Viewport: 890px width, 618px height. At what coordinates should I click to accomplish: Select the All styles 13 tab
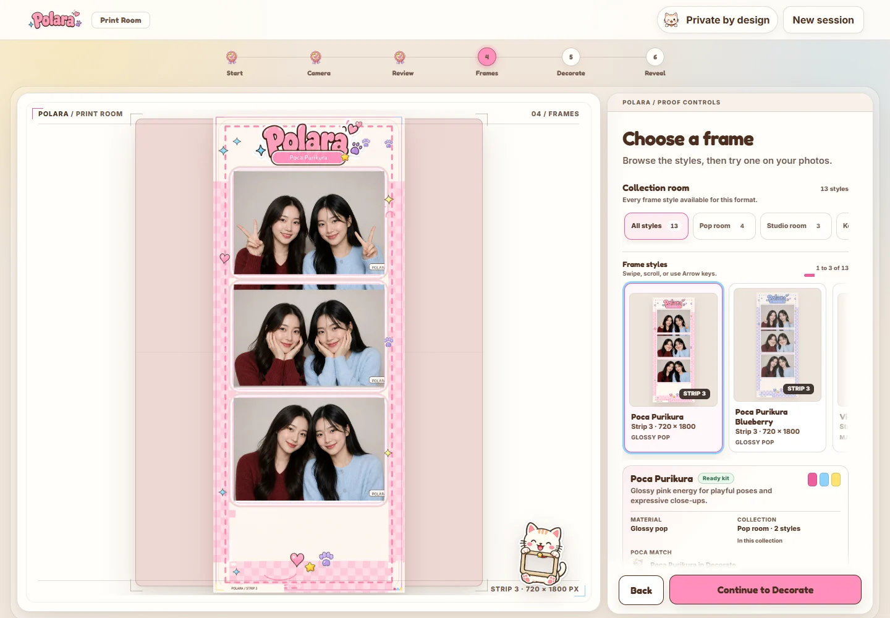point(656,226)
